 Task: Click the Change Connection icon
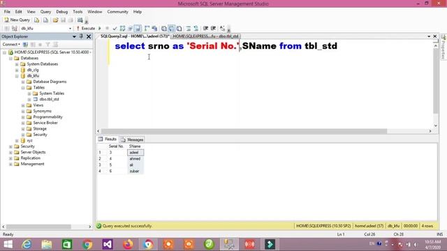(15, 29)
